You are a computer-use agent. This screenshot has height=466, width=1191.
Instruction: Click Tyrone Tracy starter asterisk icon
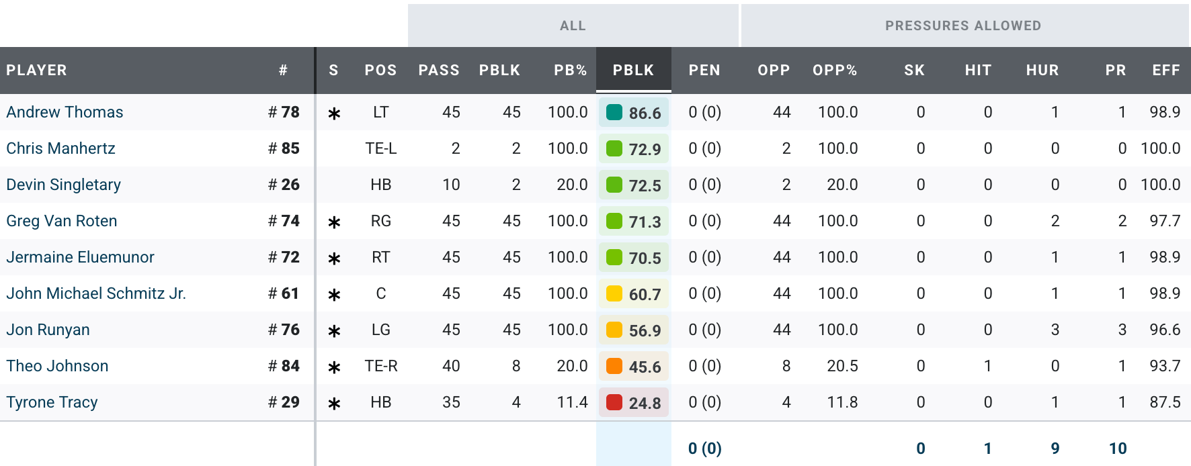tap(334, 404)
